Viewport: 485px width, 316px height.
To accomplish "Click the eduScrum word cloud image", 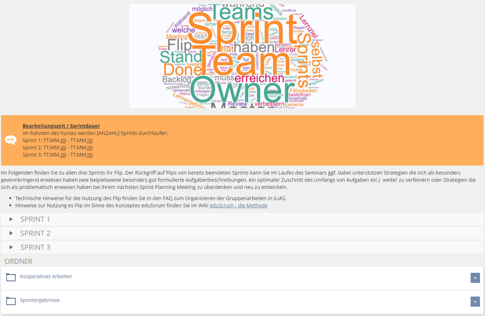I will click(242, 56).
